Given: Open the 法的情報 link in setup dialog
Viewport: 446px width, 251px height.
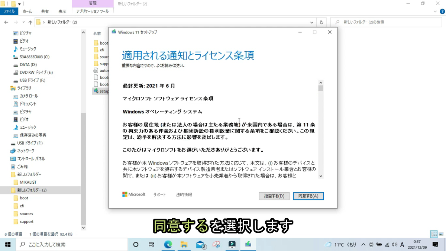Looking at the screenshot, I should (x=184, y=194).
